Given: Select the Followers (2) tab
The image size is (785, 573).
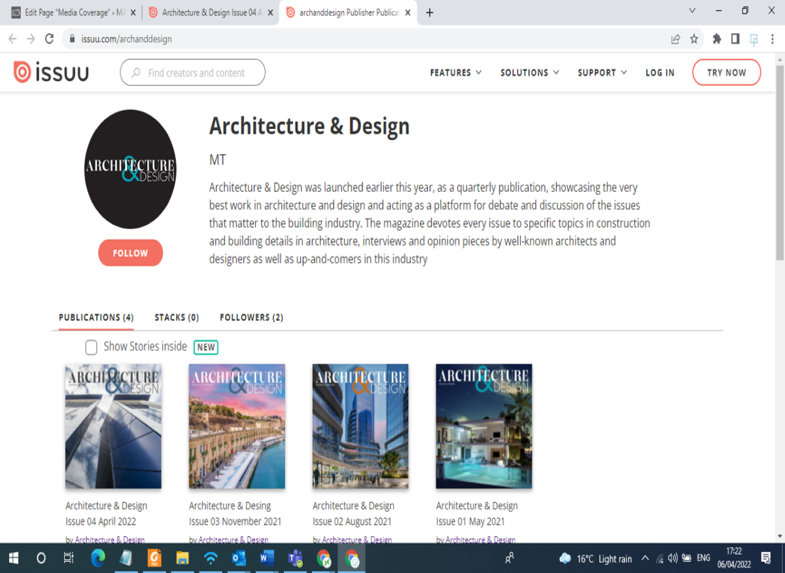Looking at the screenshot, I should coord(251,317).
